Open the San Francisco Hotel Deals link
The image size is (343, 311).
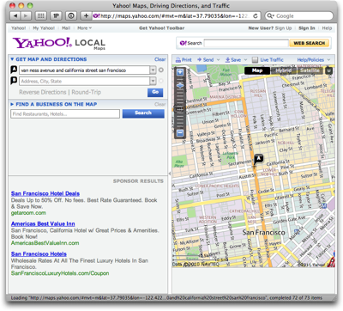(x=45, y=193)
